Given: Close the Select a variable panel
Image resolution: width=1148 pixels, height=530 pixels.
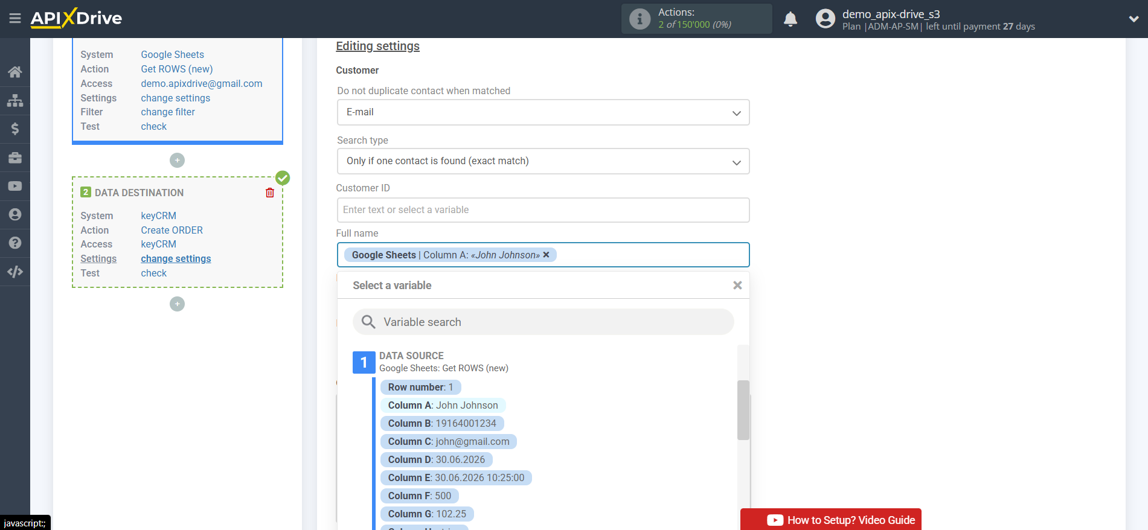Looking at the screenshot, I should tap(737, 286).
